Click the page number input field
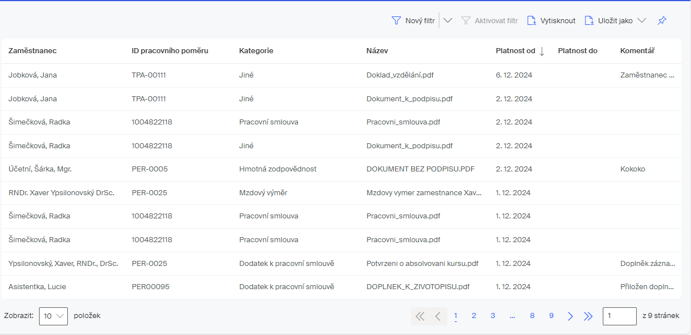 click(x=620, y=316)
